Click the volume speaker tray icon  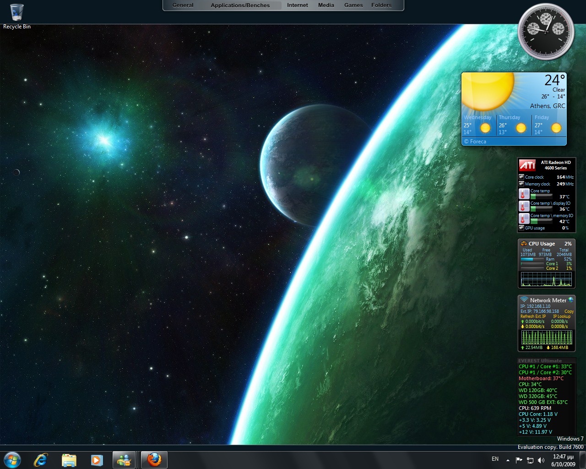[x=541, y=460]
